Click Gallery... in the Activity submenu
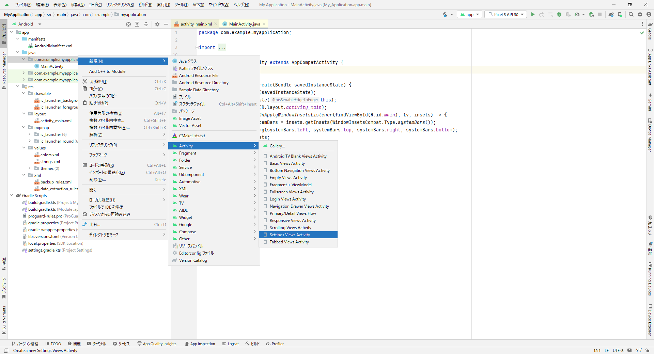The image size is (654, 354). (x=277, y=146)
